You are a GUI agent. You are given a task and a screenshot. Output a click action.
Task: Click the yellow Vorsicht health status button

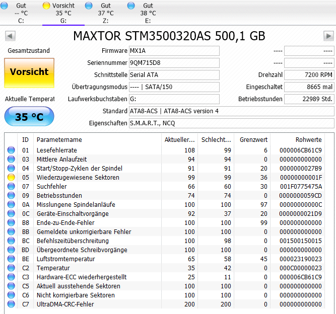click(x=29, y=73)
